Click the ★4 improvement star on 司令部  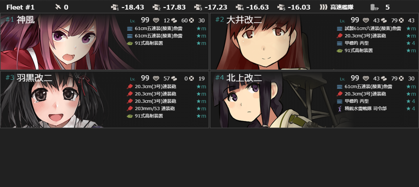click(x=411, y=109)
